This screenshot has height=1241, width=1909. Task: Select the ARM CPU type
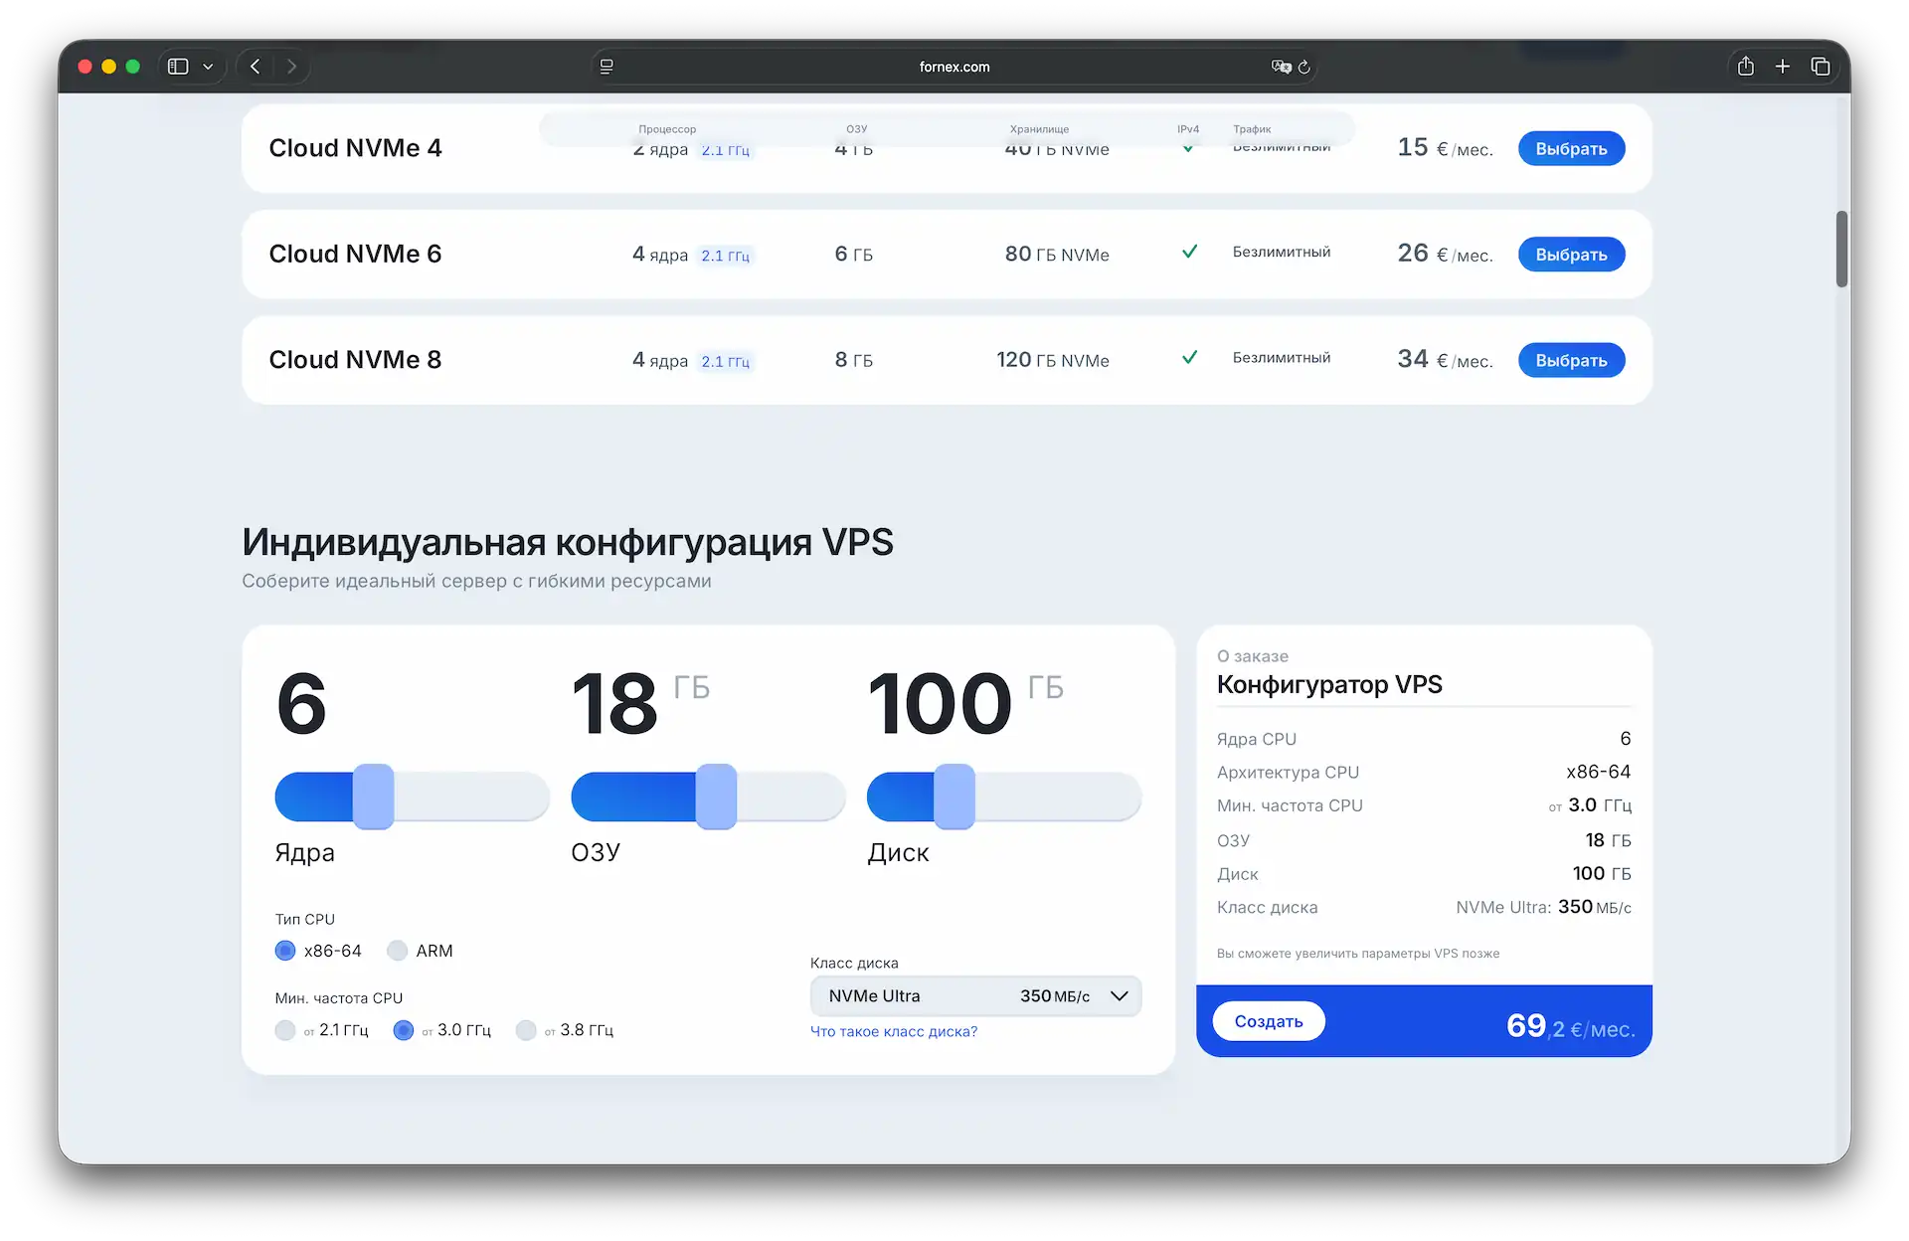click(398, 950)
